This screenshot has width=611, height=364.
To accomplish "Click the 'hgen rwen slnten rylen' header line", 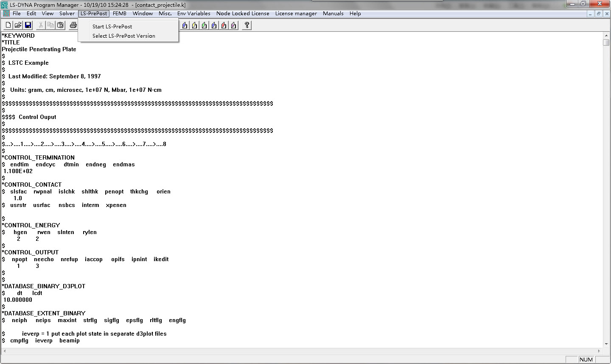I will tap(49, 232).
